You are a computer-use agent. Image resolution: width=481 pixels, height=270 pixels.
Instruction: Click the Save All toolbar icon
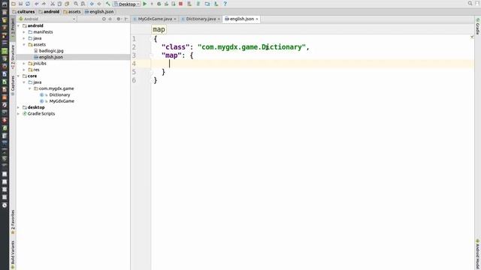click(x=20, y=4)
